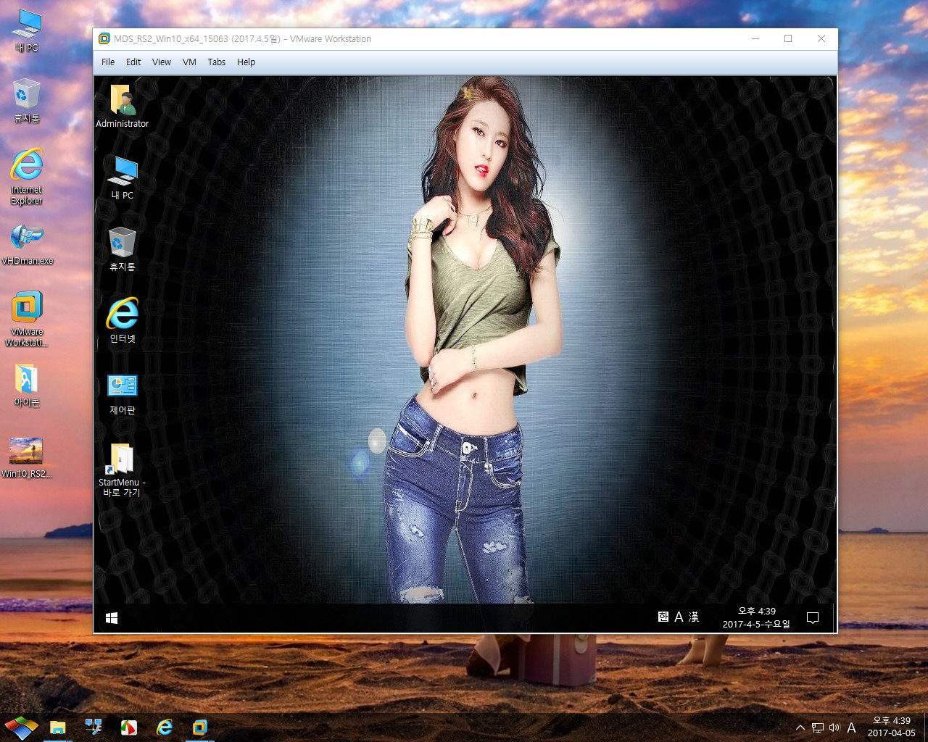Open the File menu in VMware Workstation
The width and height of the screenshot is (928, 742).
pos(108,62)
